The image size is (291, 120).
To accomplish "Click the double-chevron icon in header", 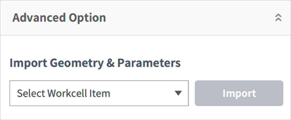I will [x=278, y=18].
